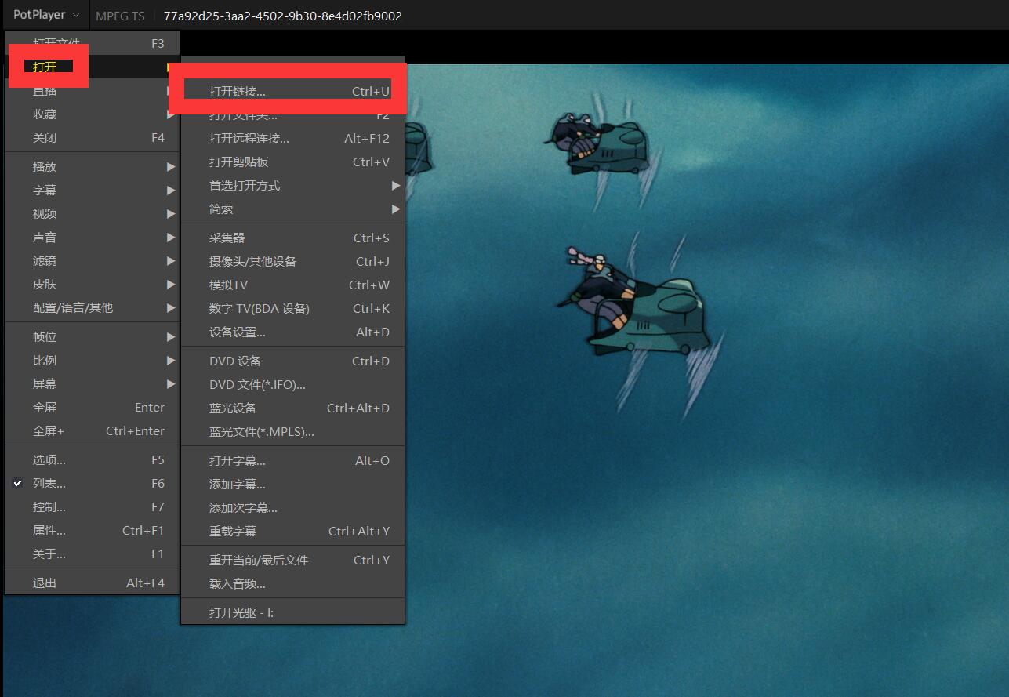Choose 添加次字幕... entry

(292, 508)
